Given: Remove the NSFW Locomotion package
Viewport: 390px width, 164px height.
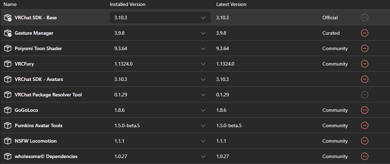Looking at the screenshot, I should point(364,141).
